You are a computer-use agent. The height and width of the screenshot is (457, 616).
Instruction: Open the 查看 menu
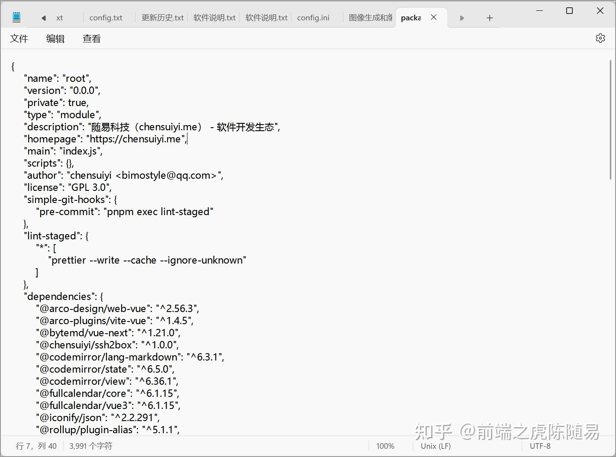pyautogui.click(x=91, y=39)
